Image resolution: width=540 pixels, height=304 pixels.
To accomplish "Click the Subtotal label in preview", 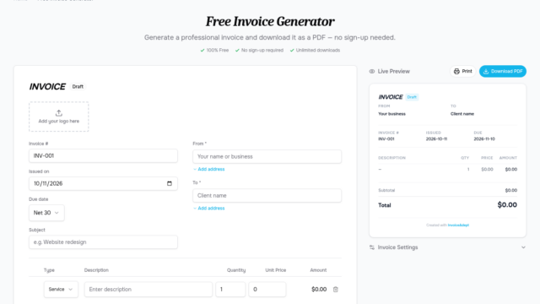I will pos(386,190).
